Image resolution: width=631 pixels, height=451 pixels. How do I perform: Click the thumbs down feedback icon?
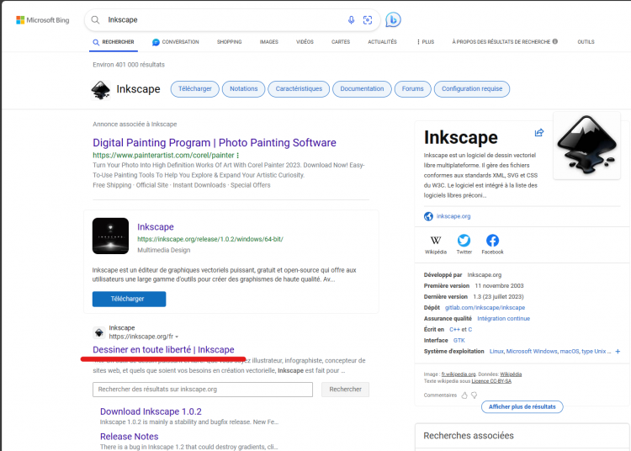474,395
